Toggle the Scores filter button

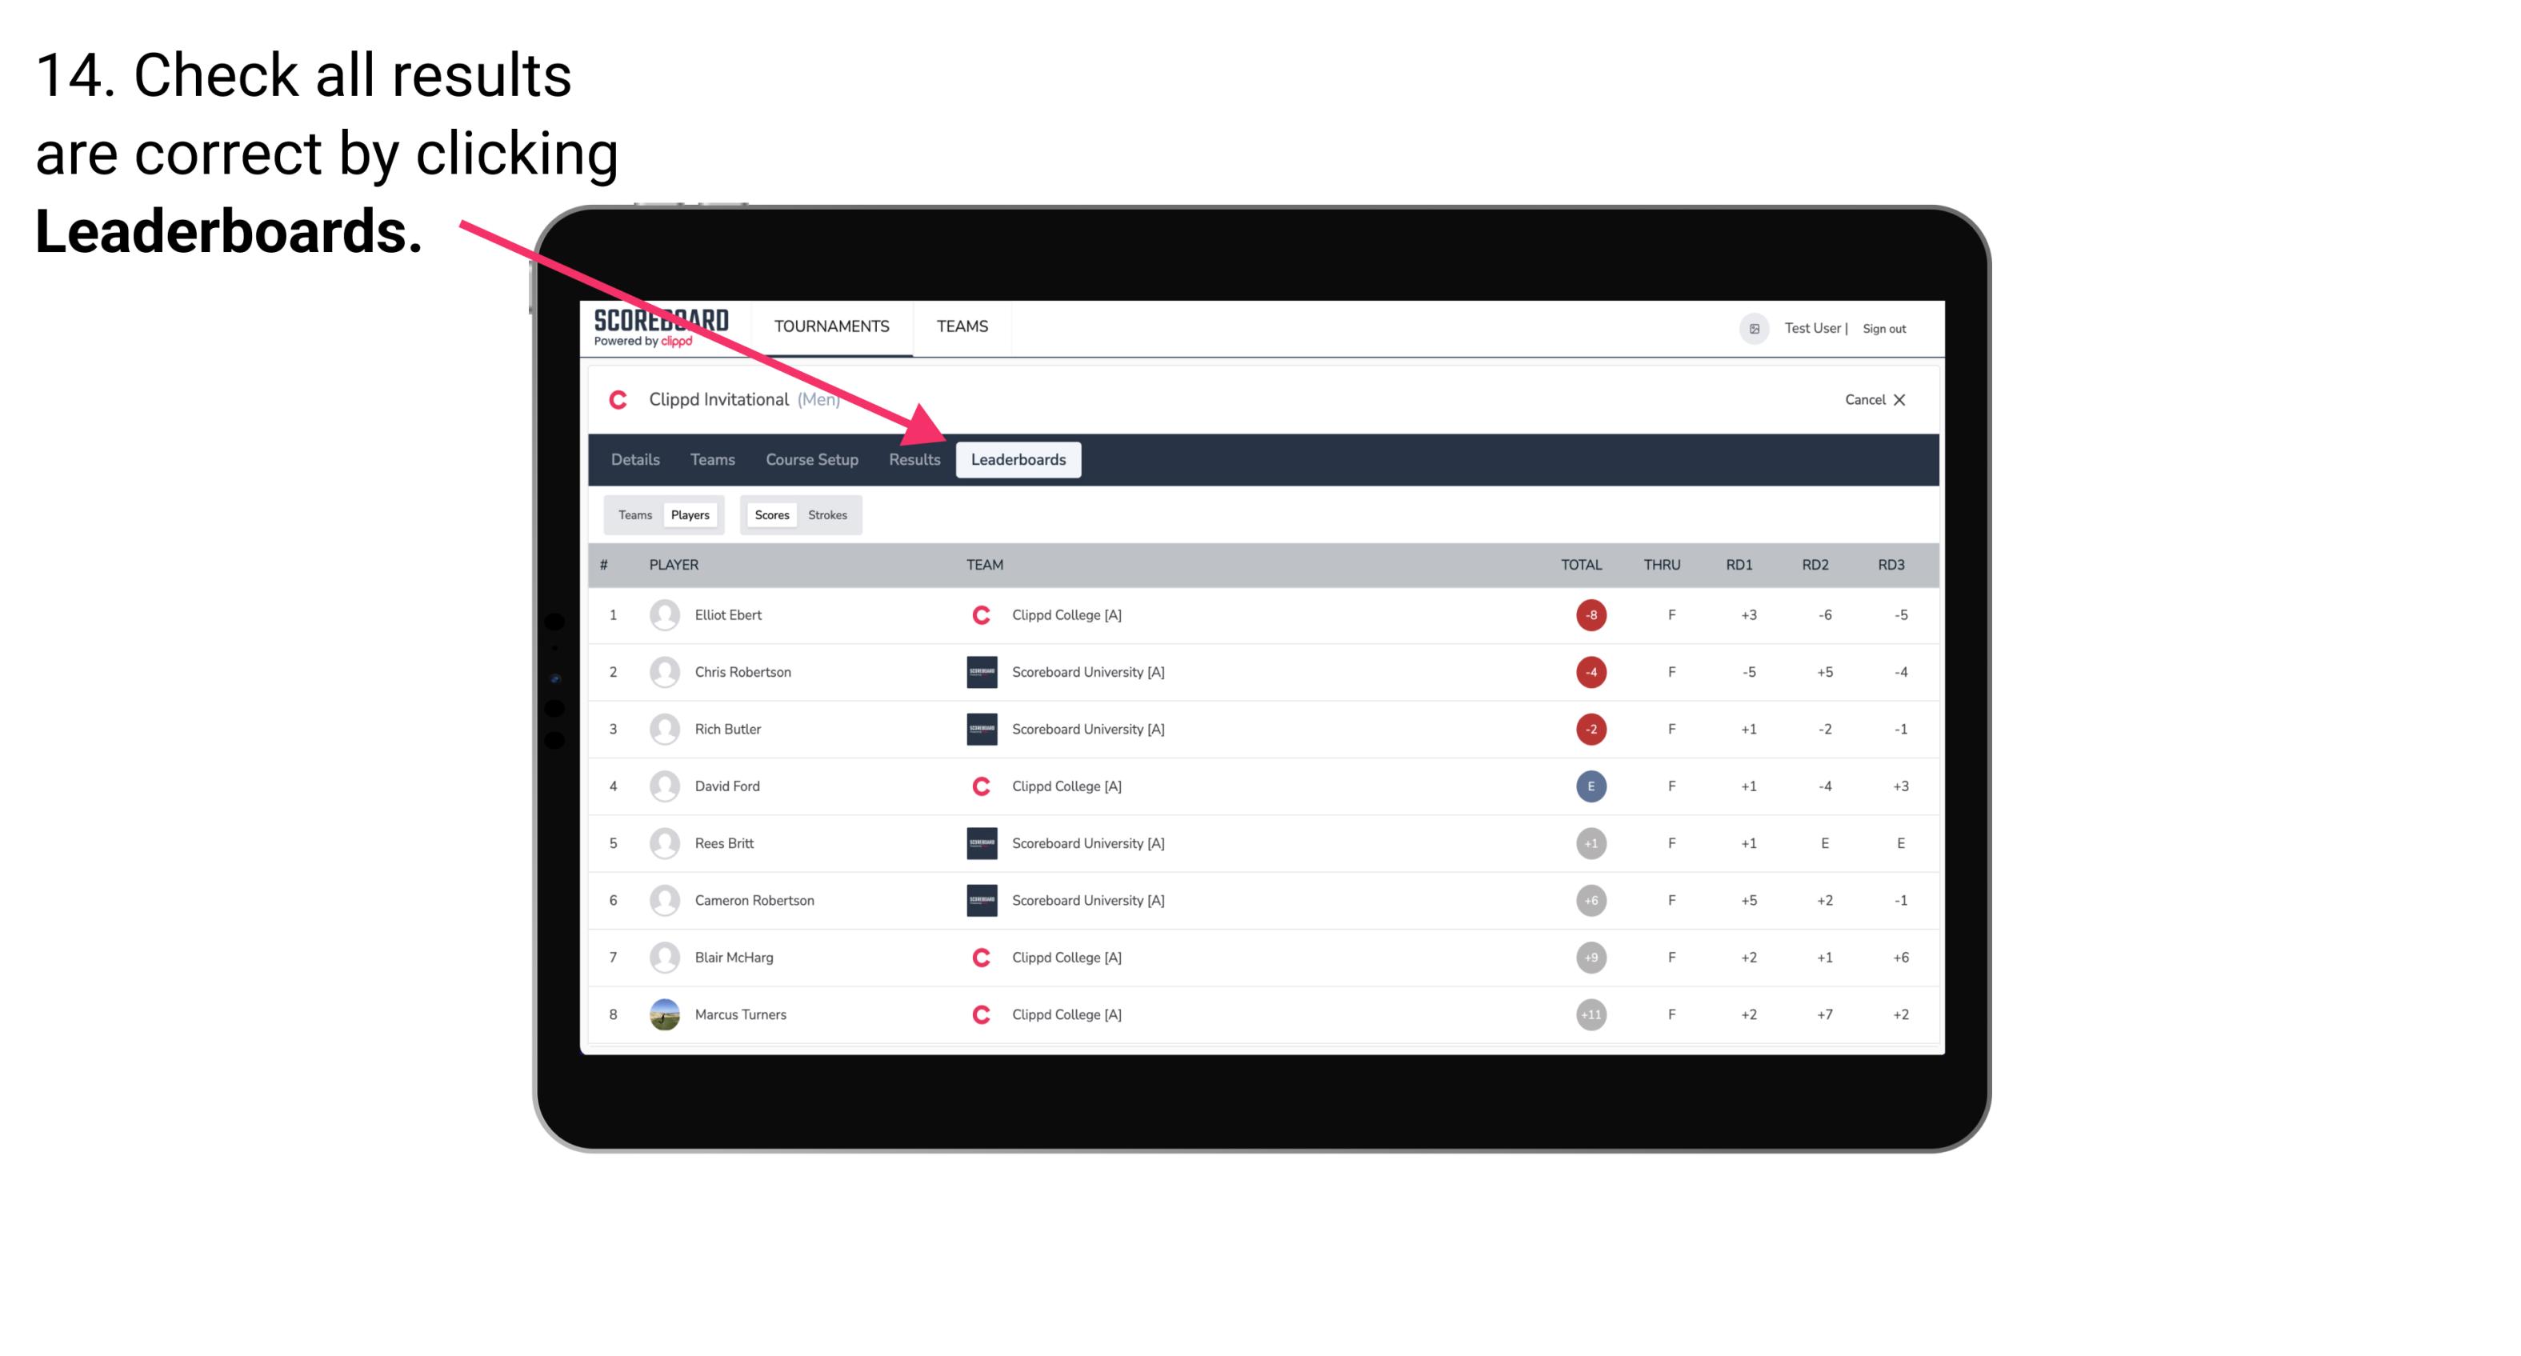[x=771, y=514]
